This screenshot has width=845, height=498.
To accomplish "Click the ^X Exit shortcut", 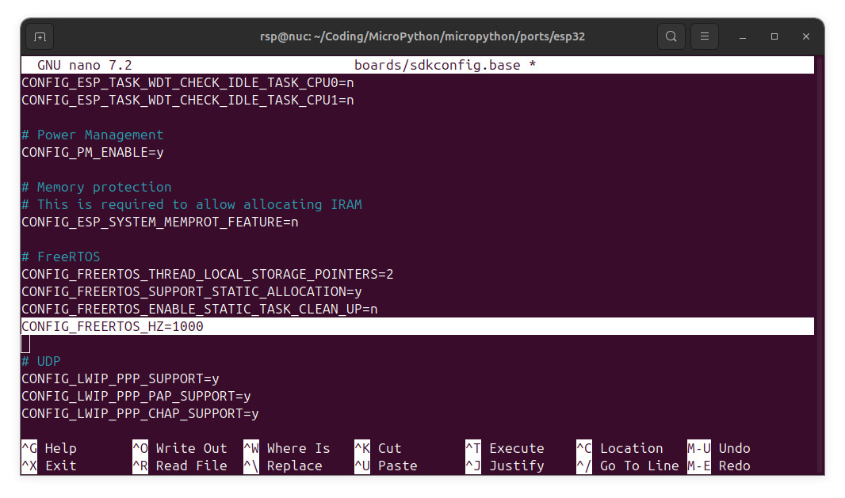I will pyautogui.click(x=50, y=466).
